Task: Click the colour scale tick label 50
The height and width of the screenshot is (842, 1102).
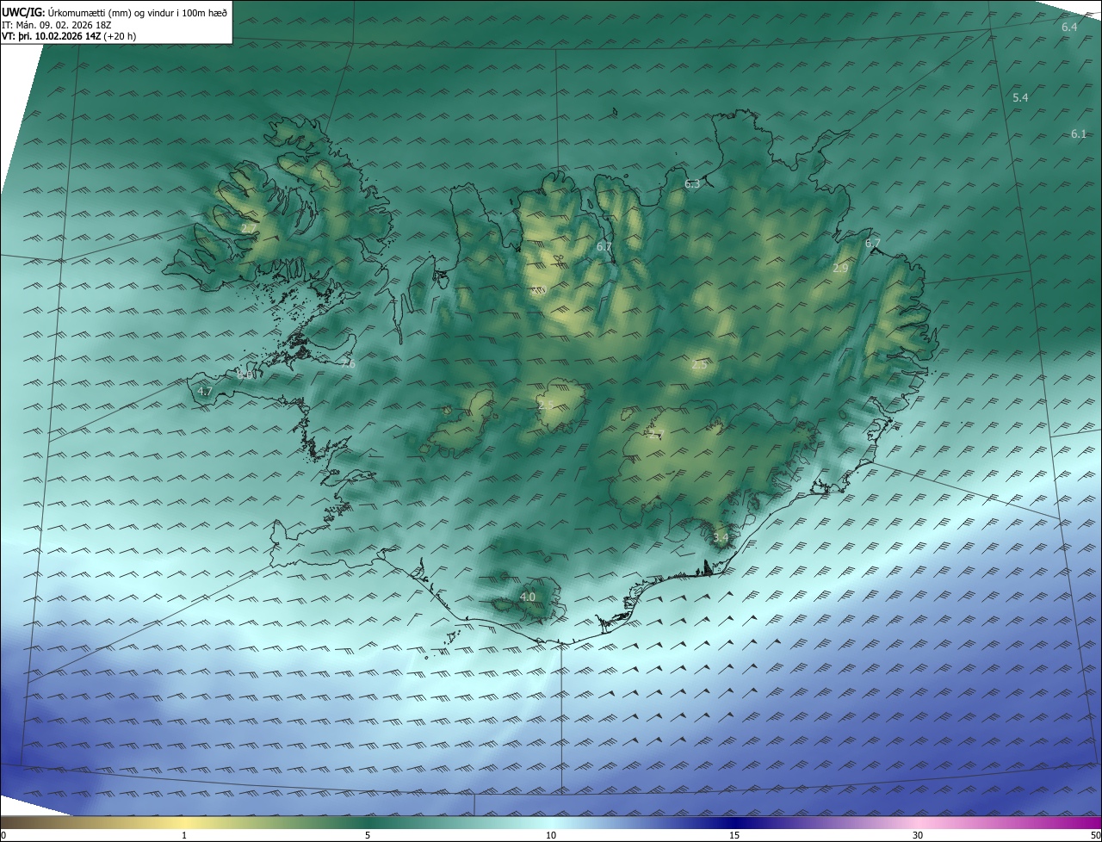Action: click(x=1095, y=835)
